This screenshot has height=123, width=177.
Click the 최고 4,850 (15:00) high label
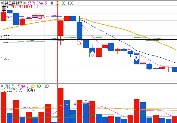[x=26, y=7]
